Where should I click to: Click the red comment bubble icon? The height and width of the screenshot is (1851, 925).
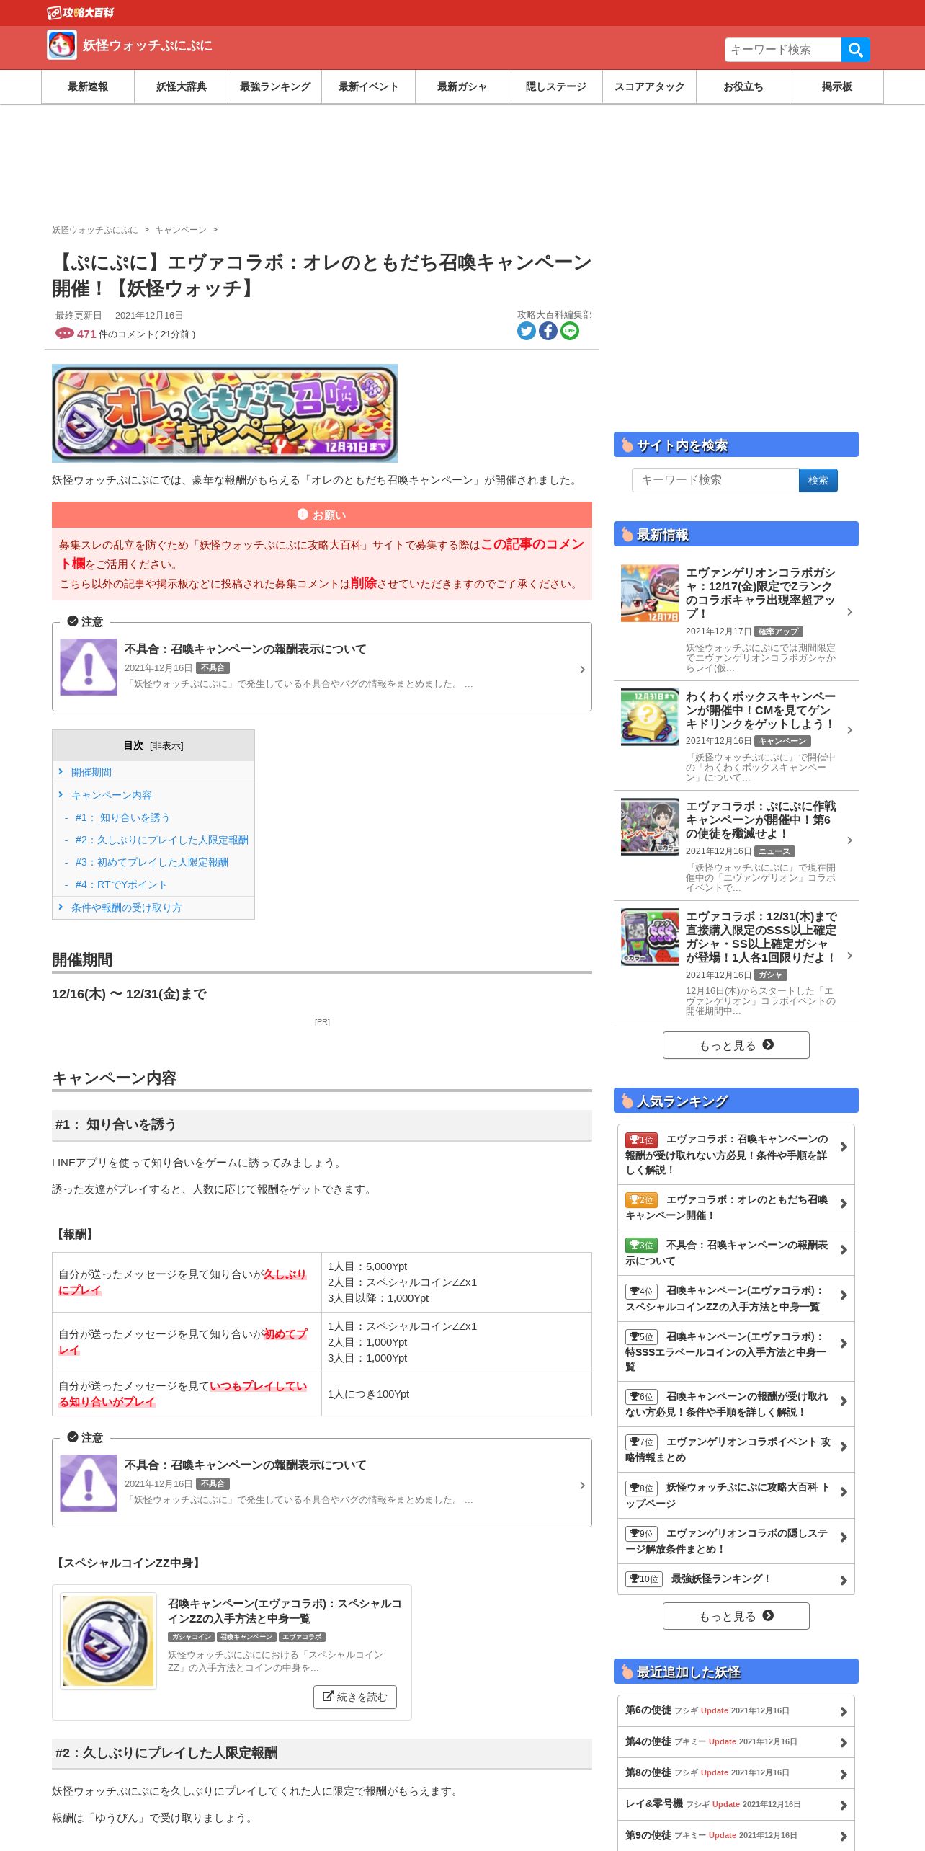click(x=64, y=334)
